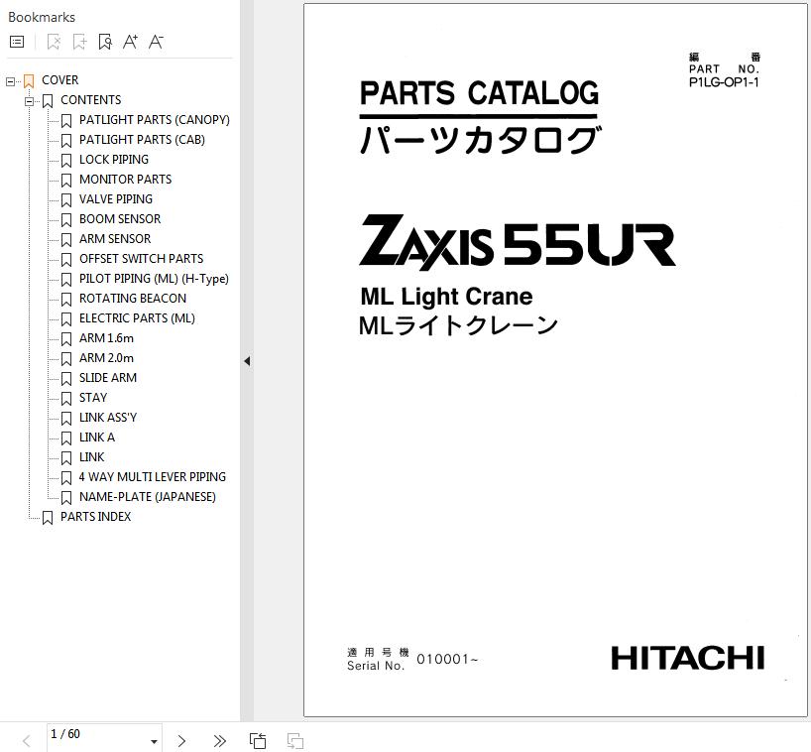Click the bookmark icon beside STAY

point(66,399)
